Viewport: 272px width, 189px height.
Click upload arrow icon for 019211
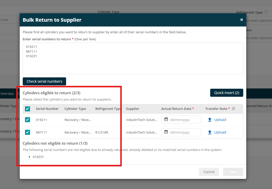click(x=210, y=120)
